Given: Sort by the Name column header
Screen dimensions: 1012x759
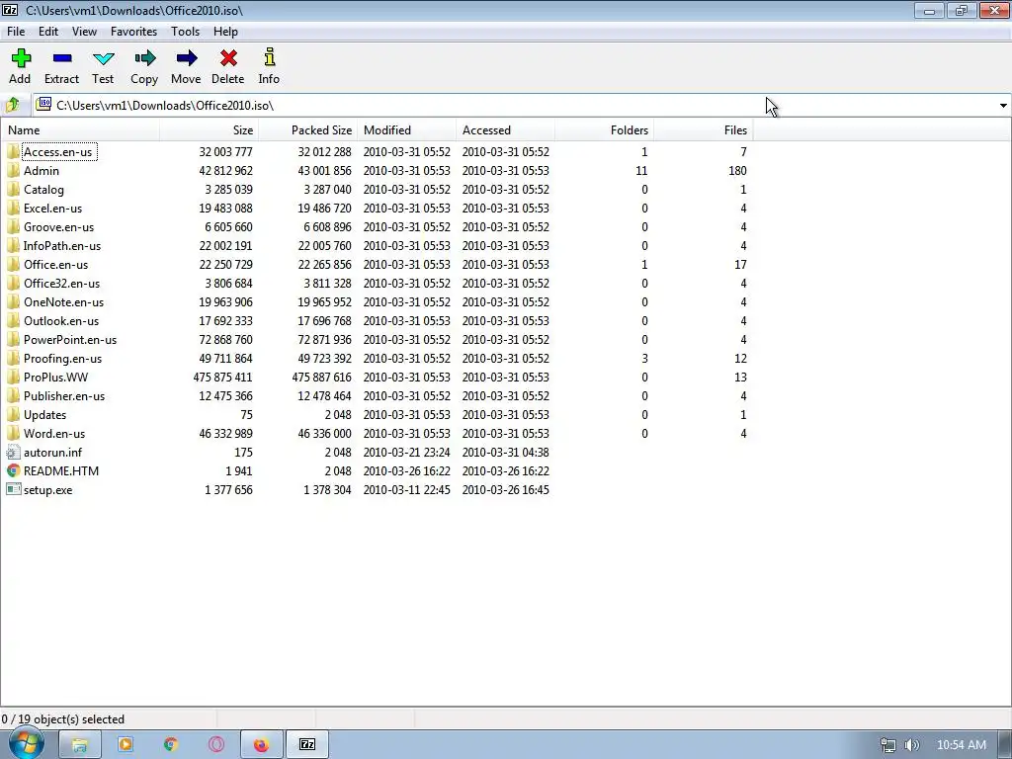Looking at the screenshot, I should [81, 129].
